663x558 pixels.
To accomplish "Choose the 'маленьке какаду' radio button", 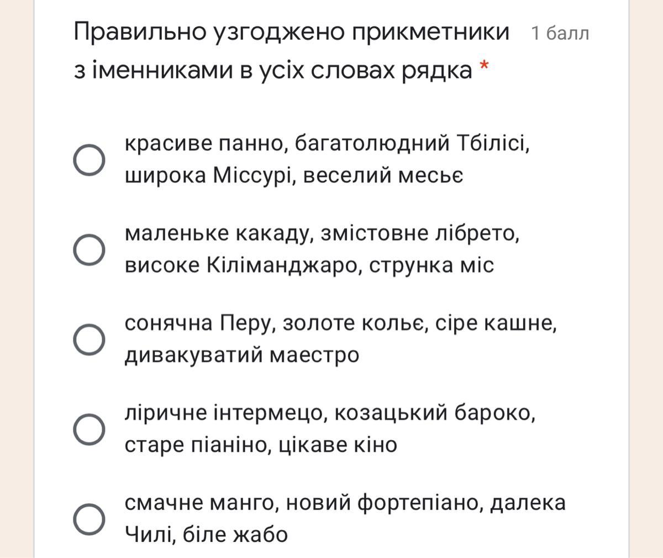I will [89, 249].
